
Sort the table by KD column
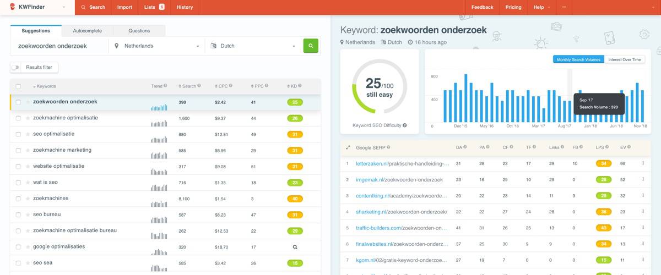[x=292, y=86]
